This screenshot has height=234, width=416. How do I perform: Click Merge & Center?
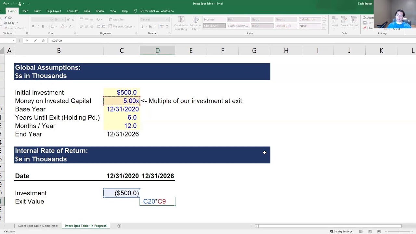point(120,26)
